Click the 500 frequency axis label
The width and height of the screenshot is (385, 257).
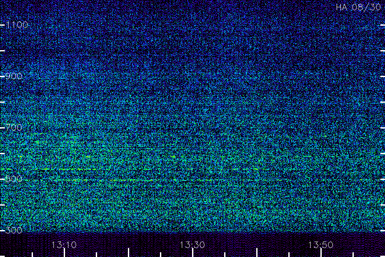(14, 179)
